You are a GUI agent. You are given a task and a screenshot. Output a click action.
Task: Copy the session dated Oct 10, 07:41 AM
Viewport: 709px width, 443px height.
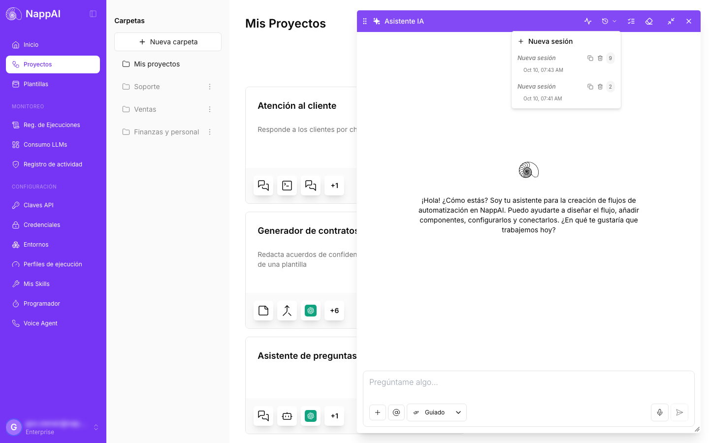click(590, 87)
